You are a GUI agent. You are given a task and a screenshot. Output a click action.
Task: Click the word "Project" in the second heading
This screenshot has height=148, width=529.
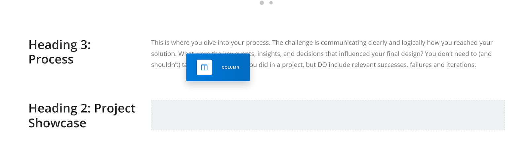pyautogui.click(x=115, y=108)
